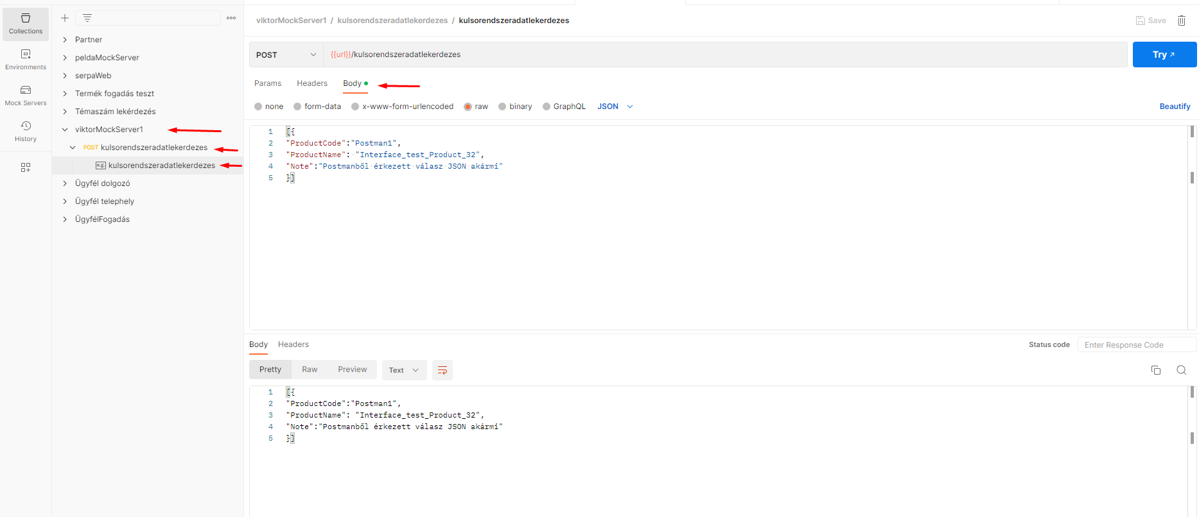Select the Preview response view
Screen dimensions: 1199x517
[x=353, y=369]
